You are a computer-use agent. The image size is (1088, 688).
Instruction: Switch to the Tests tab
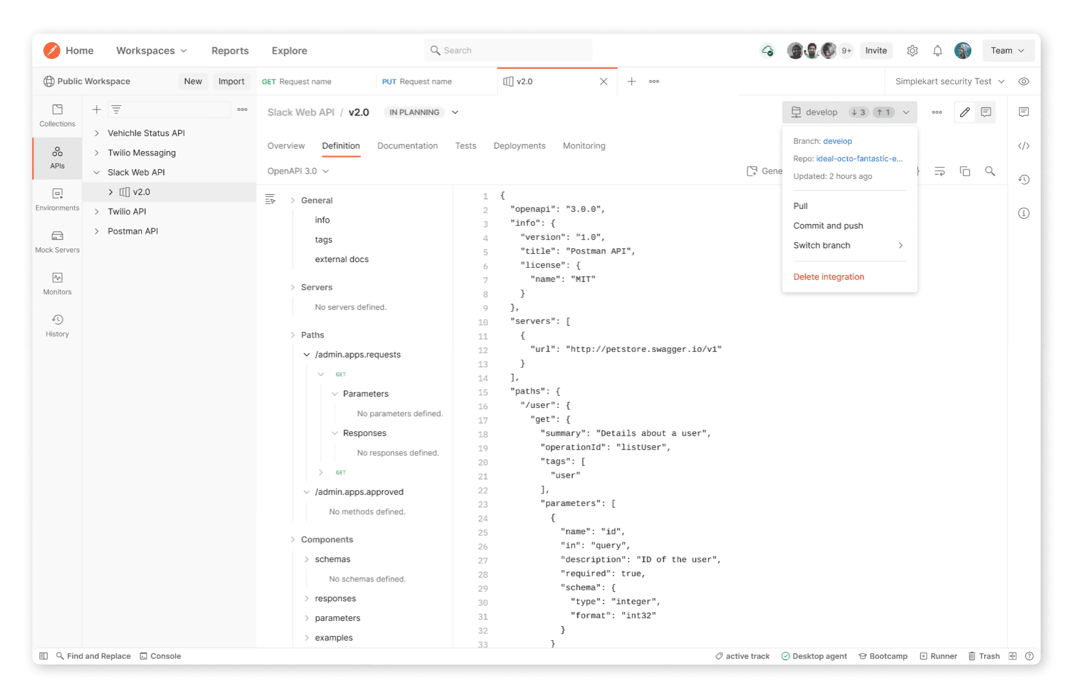[x=465, y=146]
